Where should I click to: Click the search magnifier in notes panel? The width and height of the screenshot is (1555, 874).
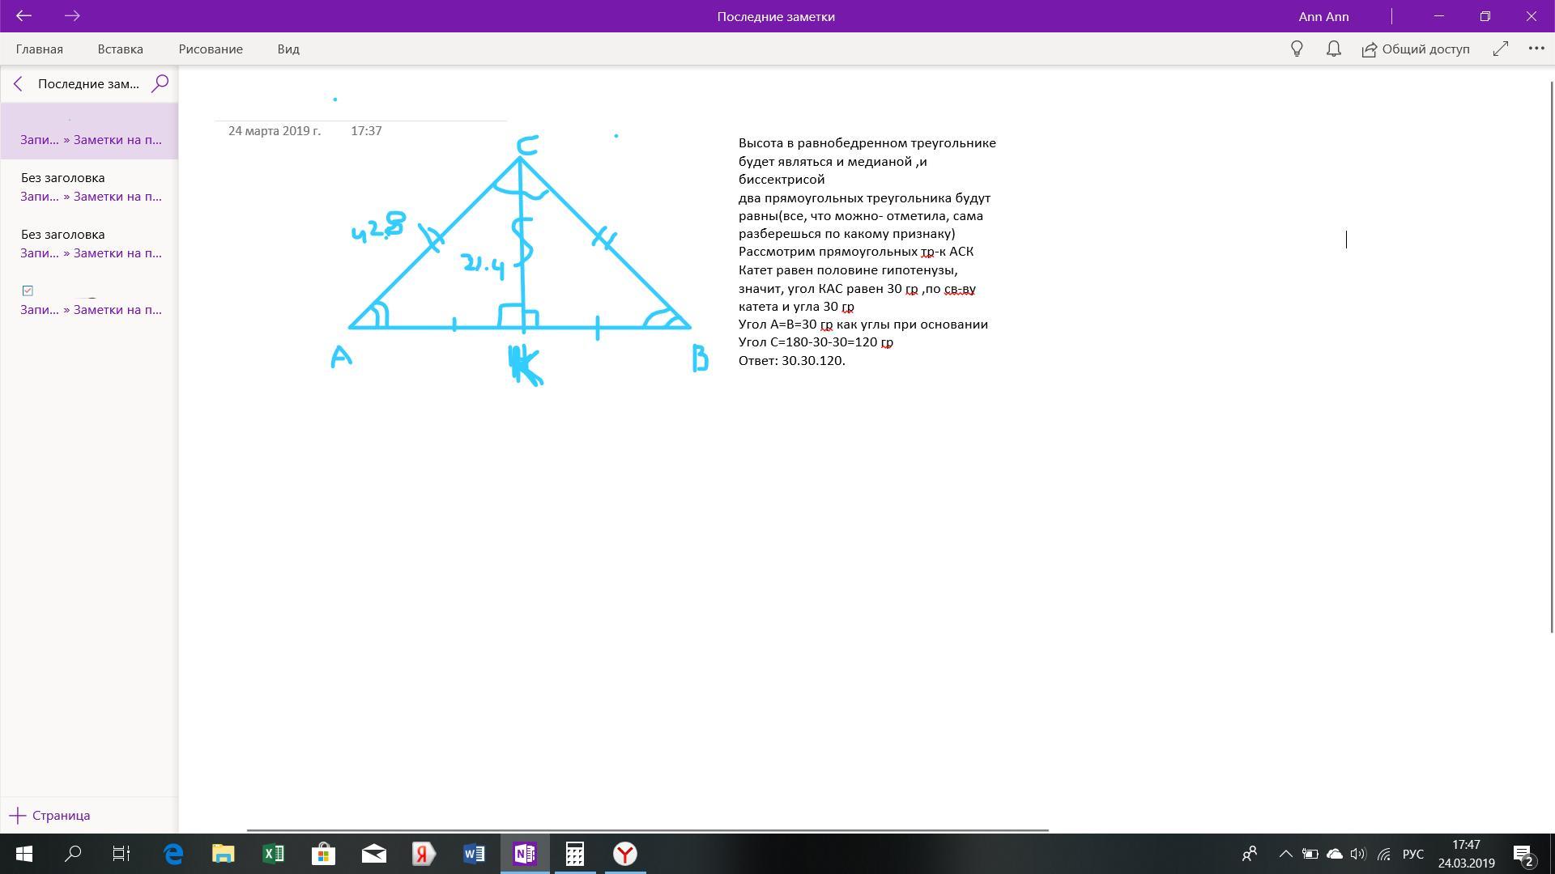[x=160, y=83]
